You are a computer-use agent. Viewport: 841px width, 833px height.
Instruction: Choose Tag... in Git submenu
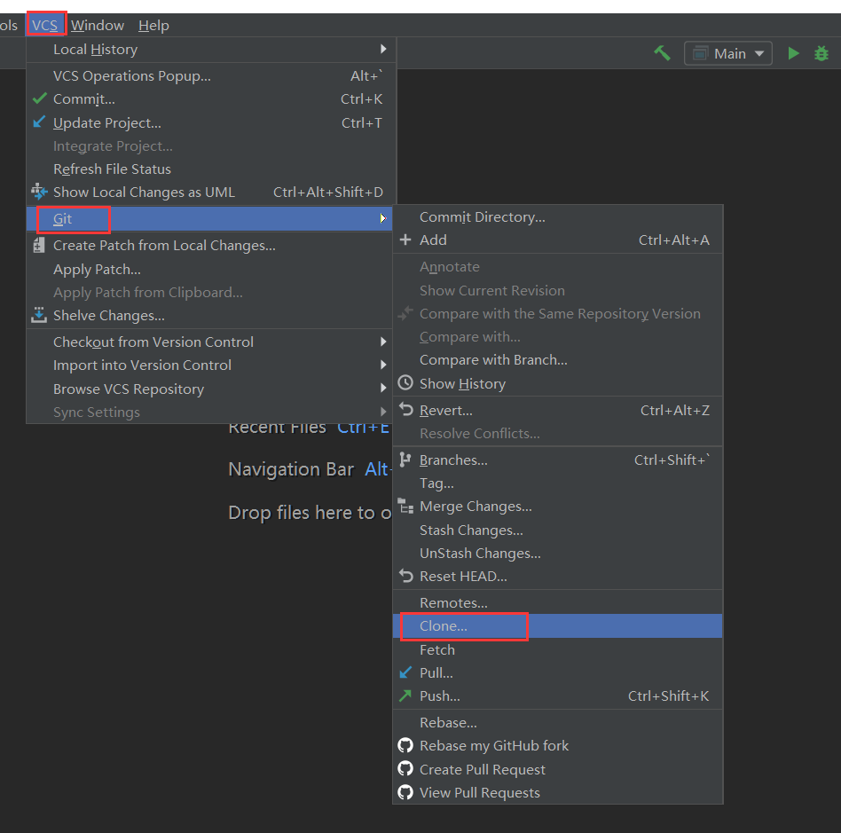pos(558,483)
